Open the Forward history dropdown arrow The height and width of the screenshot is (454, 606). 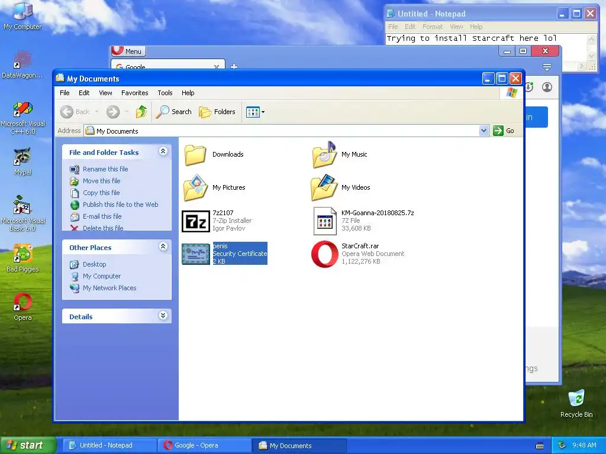click(x=127, y=112)
